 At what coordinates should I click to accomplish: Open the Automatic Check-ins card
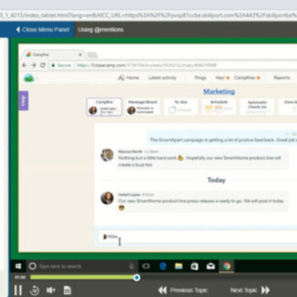coord(257,107)
